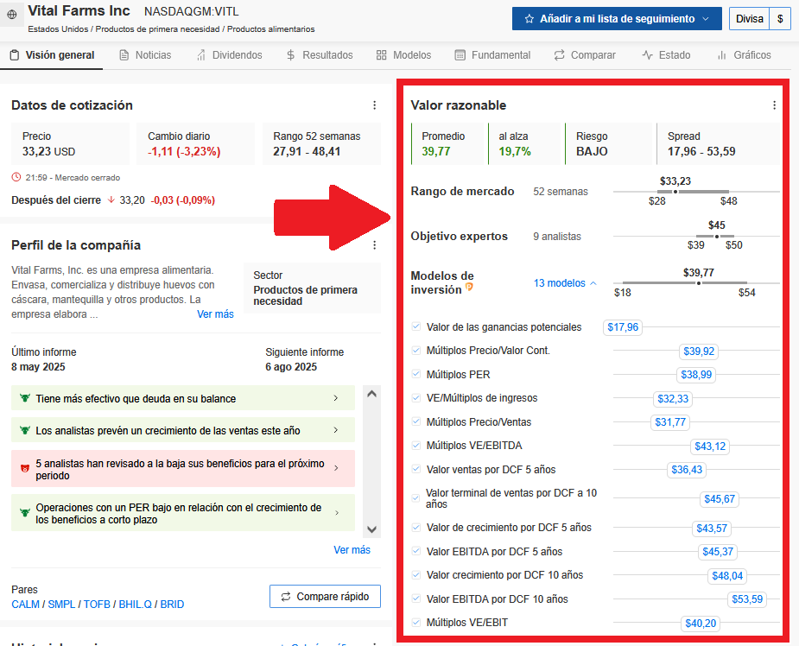Click Añadir a mi lista de seguimiento

pos(617,19)
